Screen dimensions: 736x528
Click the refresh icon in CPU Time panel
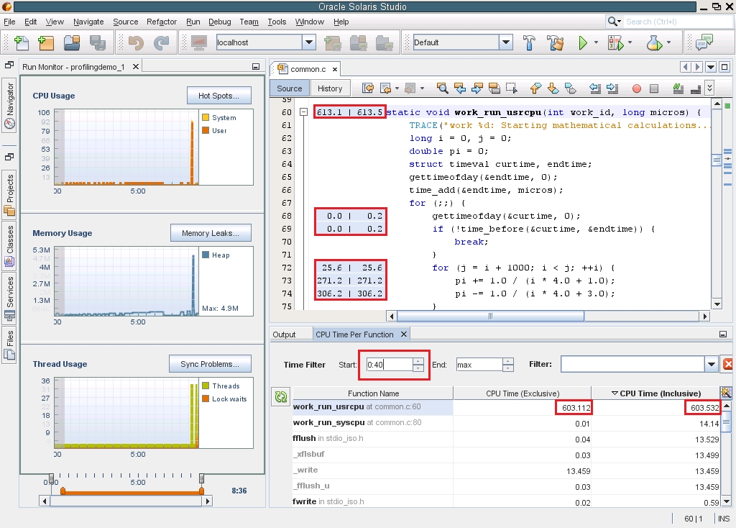(x=281, y=397)
